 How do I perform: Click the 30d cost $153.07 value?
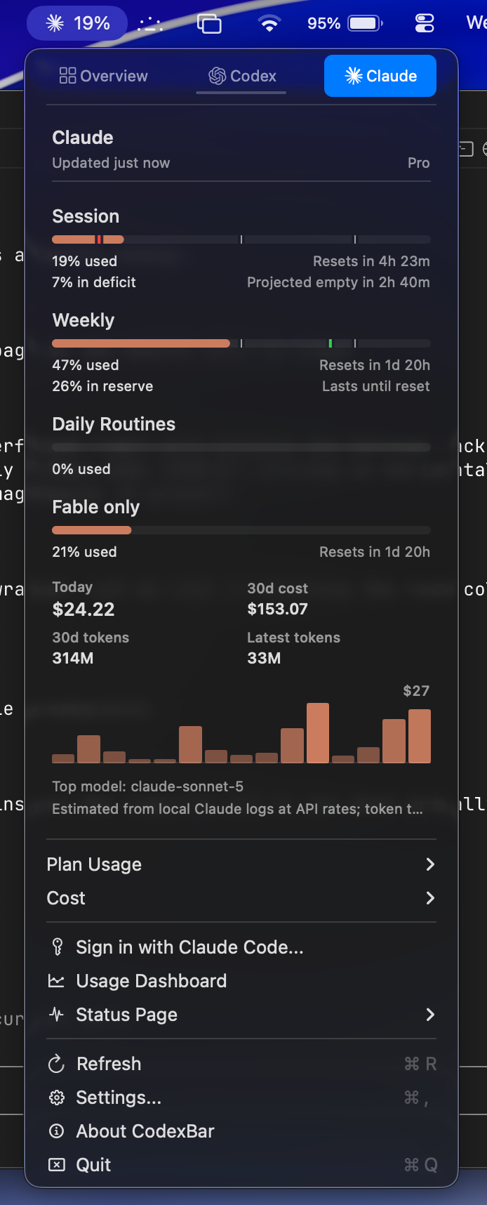pos(277,609)
